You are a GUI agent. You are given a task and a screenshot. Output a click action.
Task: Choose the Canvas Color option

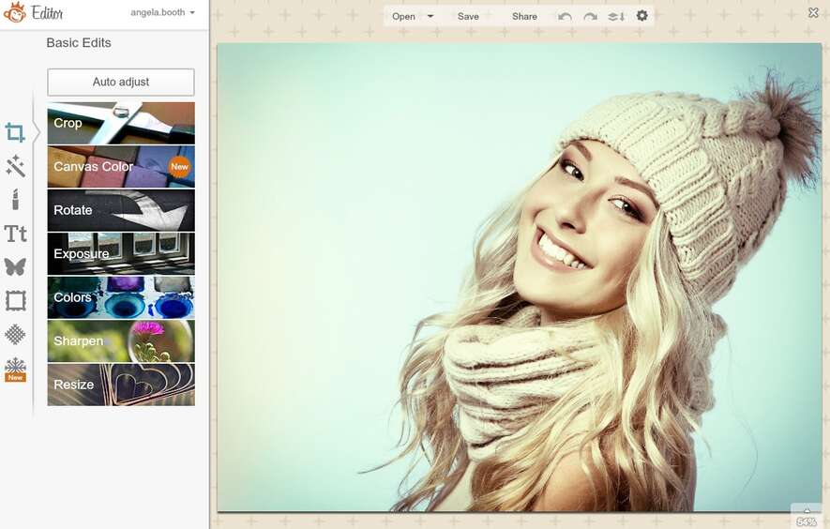(121, 167)
